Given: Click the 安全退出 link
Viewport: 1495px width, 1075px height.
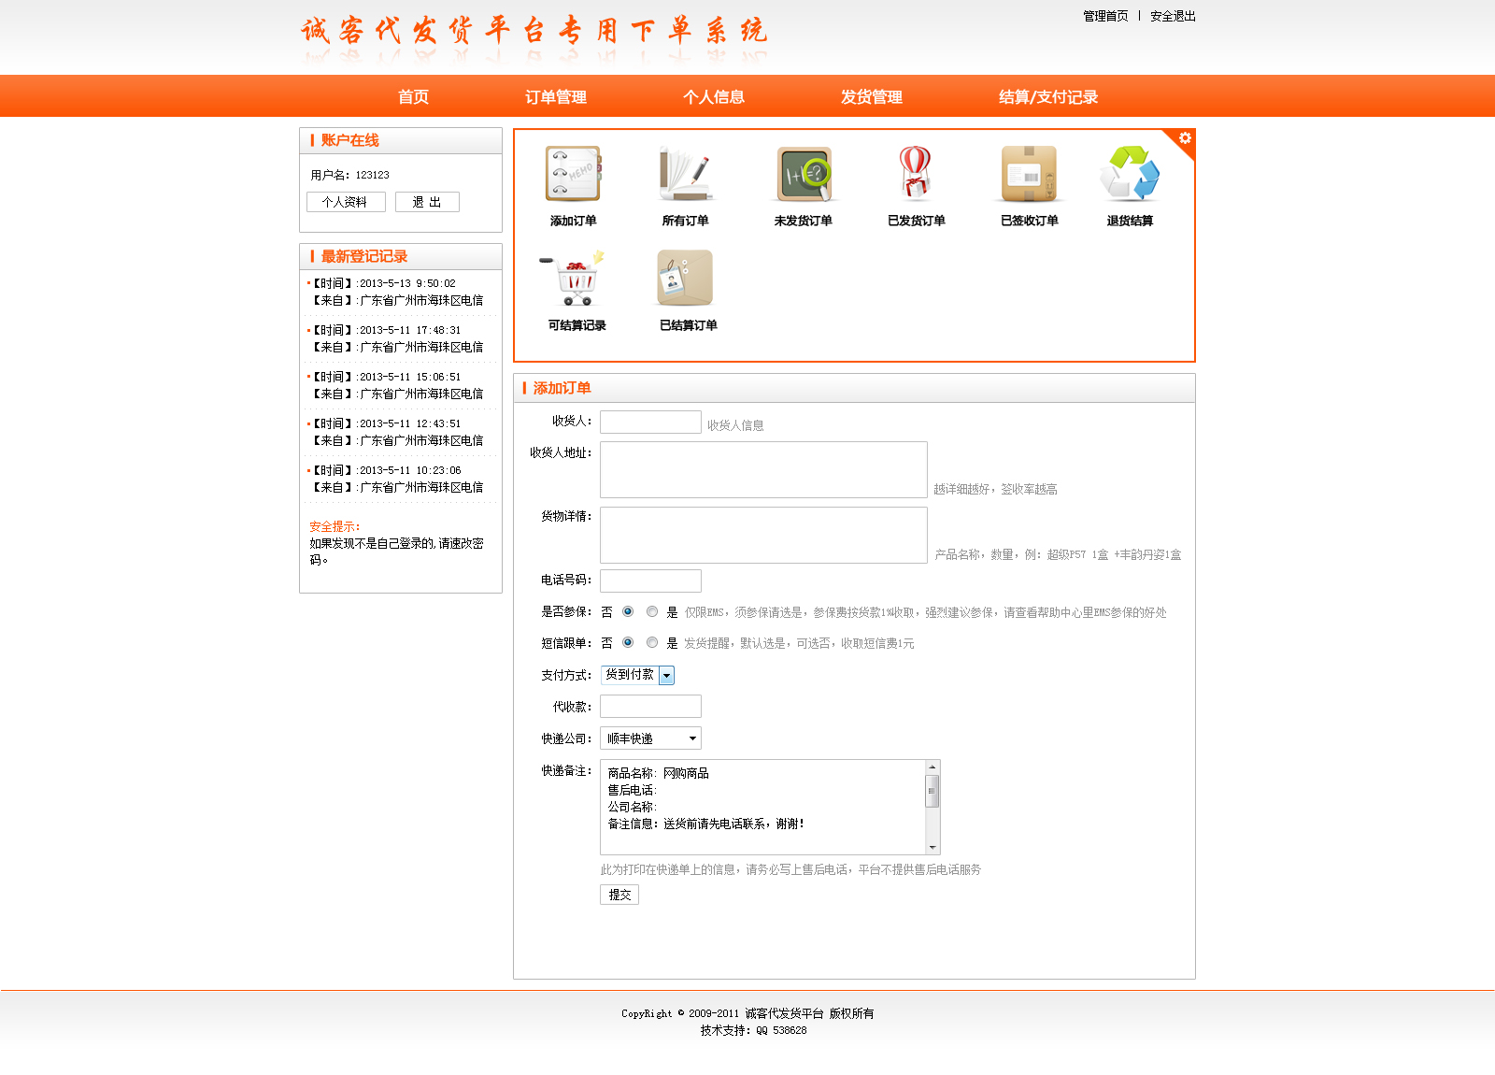Looking at the screenshot, I should pos(1172,16).
